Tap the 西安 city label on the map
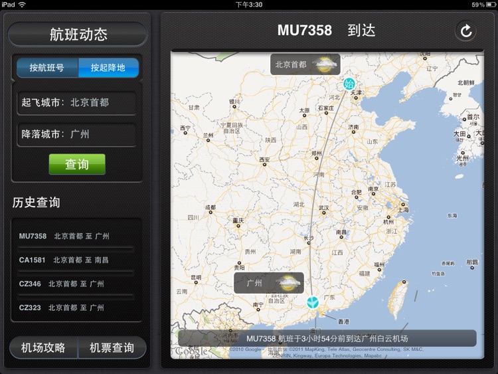The image size is (498, 374). coord(264,159)
